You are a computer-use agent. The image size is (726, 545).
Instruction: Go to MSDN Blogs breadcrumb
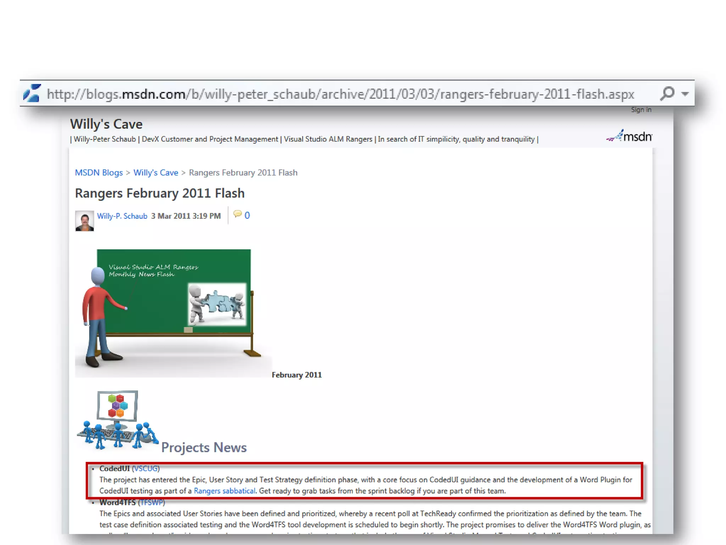coord(99,172)
